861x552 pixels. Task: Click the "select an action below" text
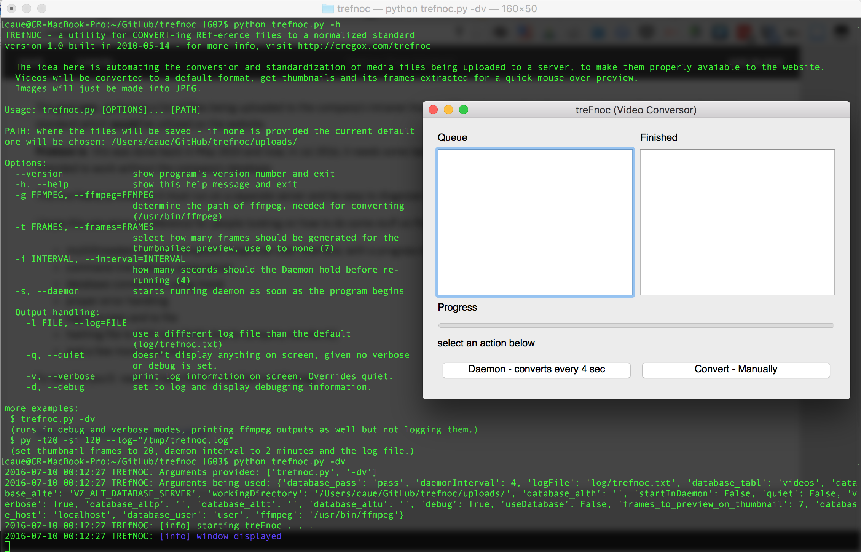click(x=486, y=343)
